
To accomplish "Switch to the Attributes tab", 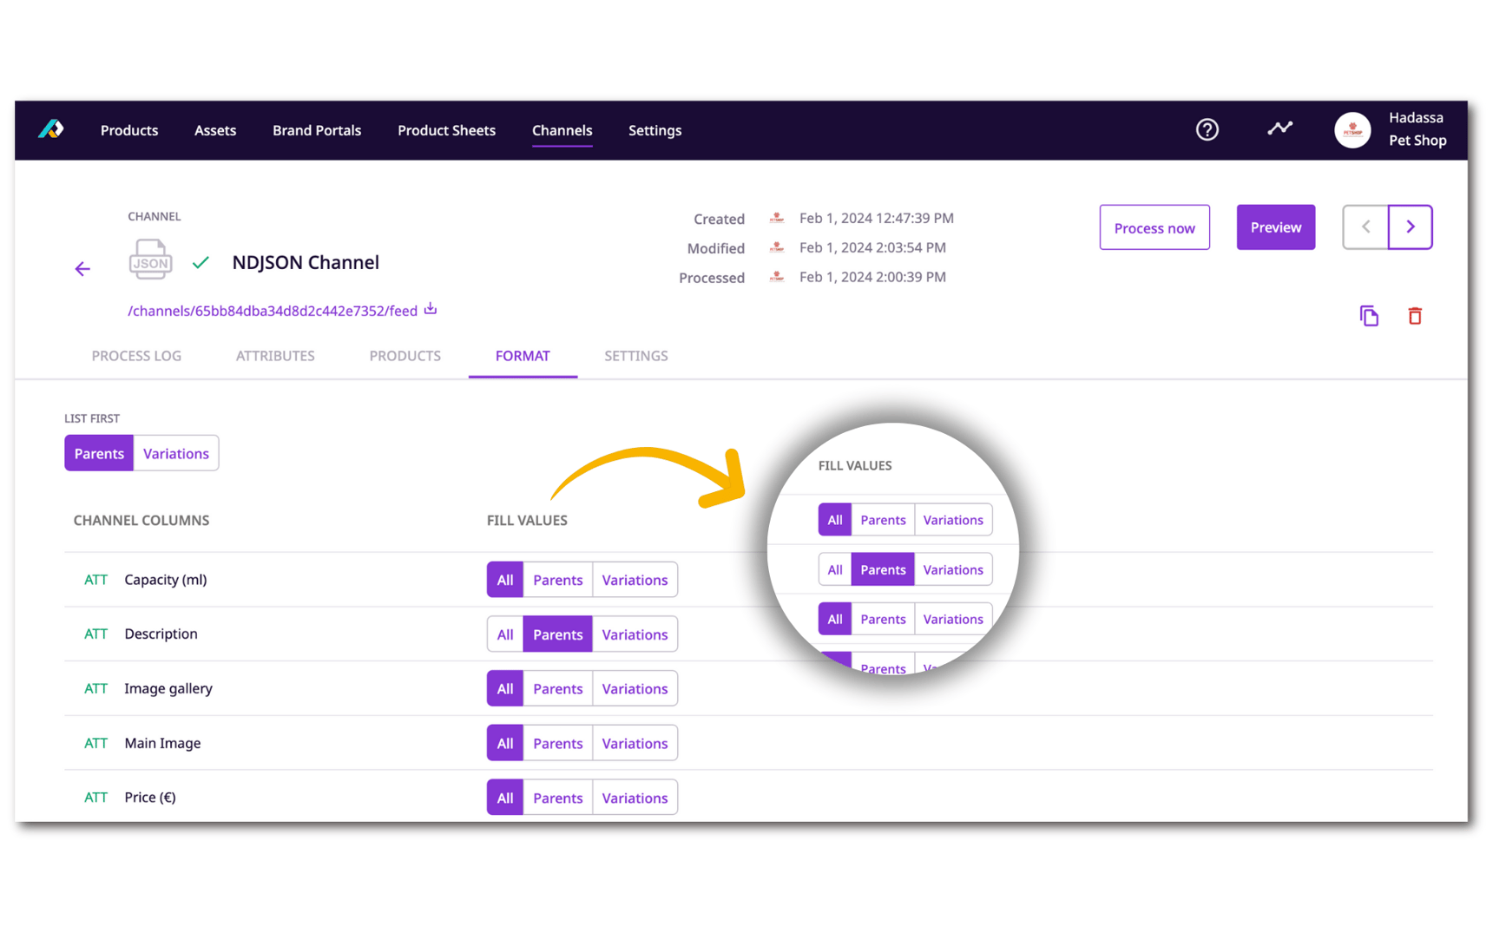I will 274,355.
